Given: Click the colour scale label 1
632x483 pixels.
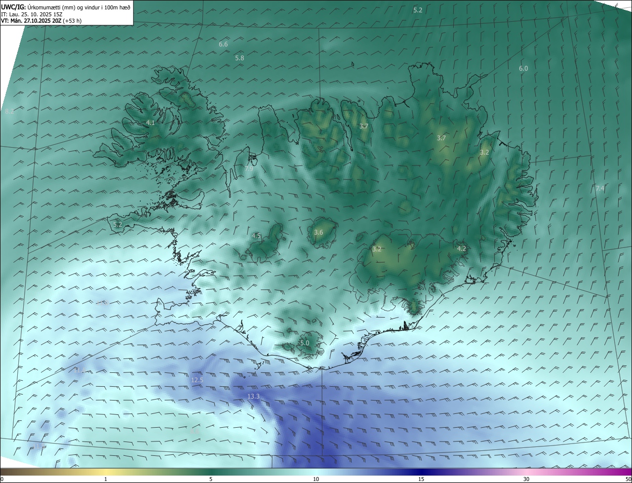Looking at the screenshot, I should pos(106,479).
